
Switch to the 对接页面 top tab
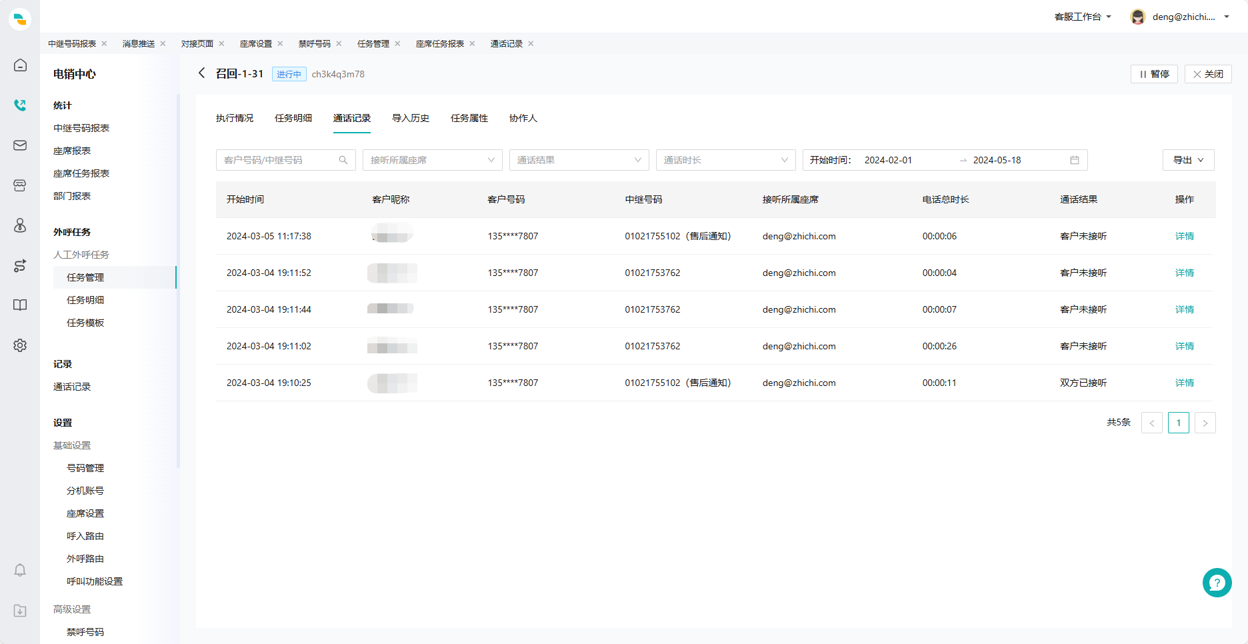[197, 44]
